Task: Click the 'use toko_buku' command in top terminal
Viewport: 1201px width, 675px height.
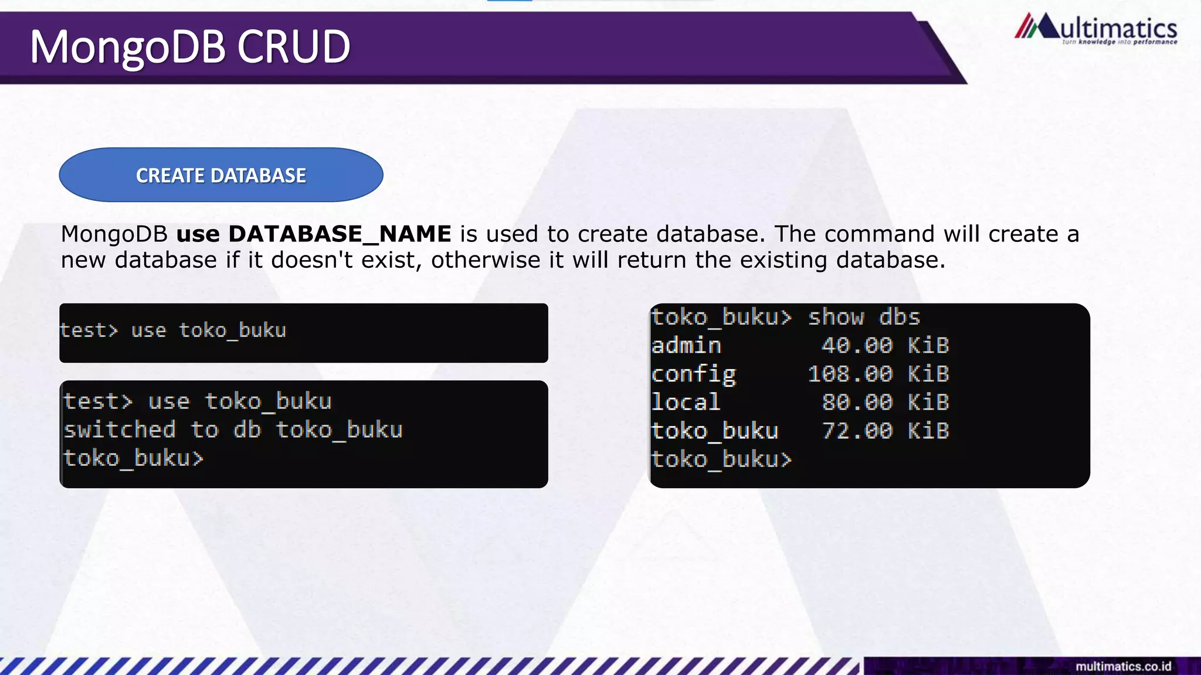Action: (208, 330)
